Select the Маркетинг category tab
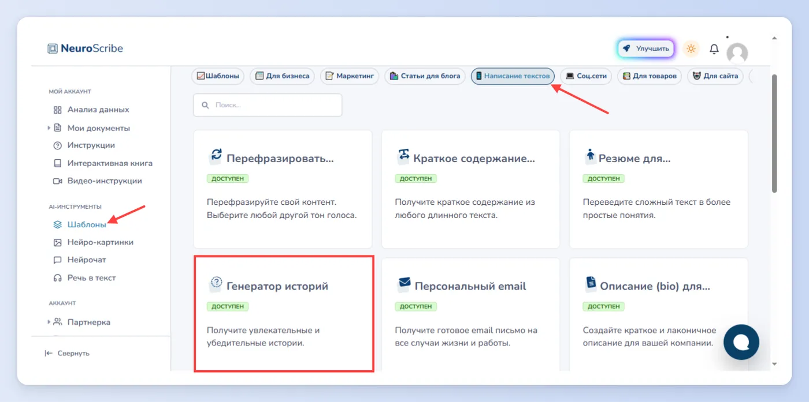This screenshot has height=402, width=809. click(x=350, y=76)
